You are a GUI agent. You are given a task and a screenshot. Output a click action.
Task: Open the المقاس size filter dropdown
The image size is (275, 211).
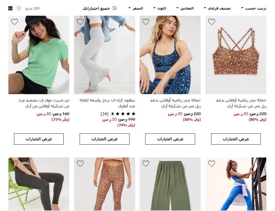tap(185, 8)
